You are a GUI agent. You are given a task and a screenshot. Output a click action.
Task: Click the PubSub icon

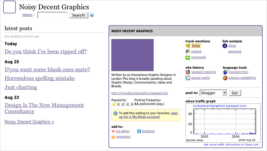tap(188, 52)
